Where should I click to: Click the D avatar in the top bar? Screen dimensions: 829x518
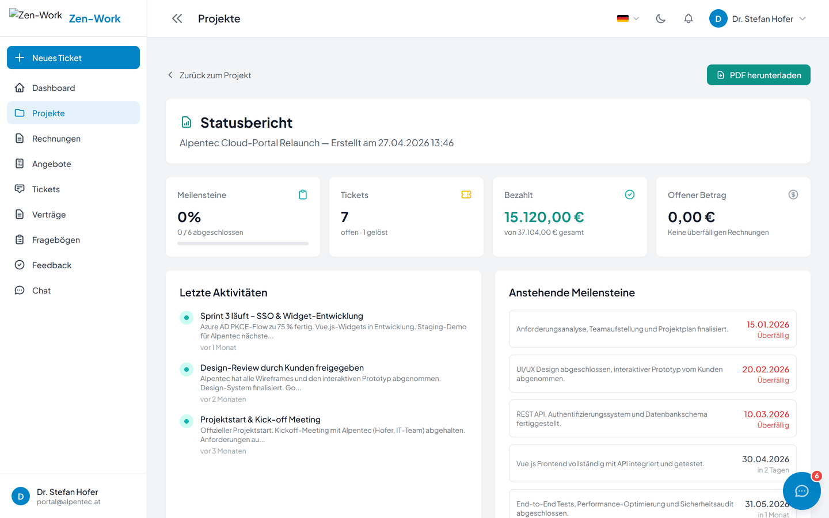(x=718, y=18)
